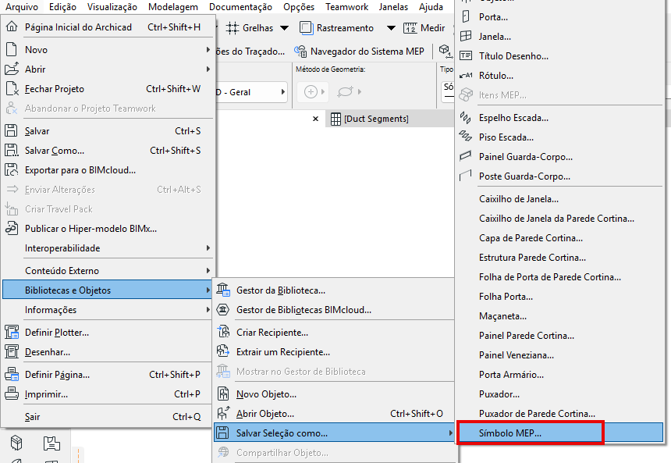Choose Símbolo MEP save option
This screenshot has height=463, width=671.
click(560, 433)
